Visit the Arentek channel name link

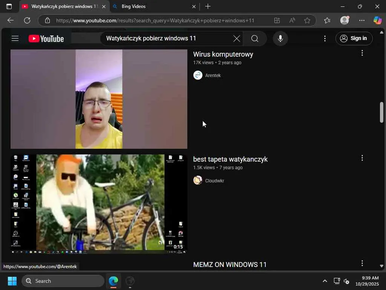(x=213, y=76)
